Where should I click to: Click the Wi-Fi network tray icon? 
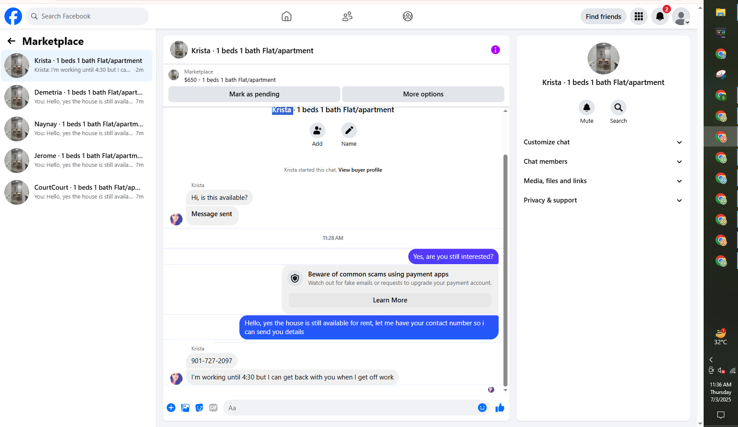[x=733, y=371]
